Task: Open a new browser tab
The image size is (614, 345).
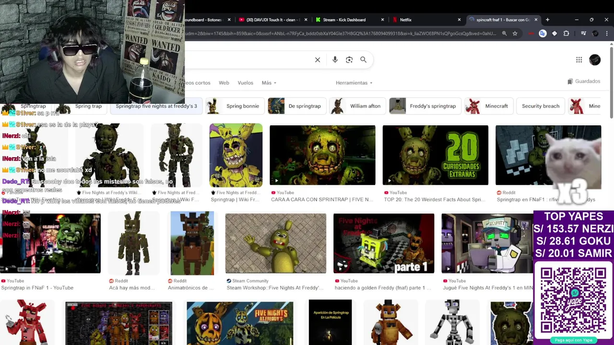Action: (547, 20)
